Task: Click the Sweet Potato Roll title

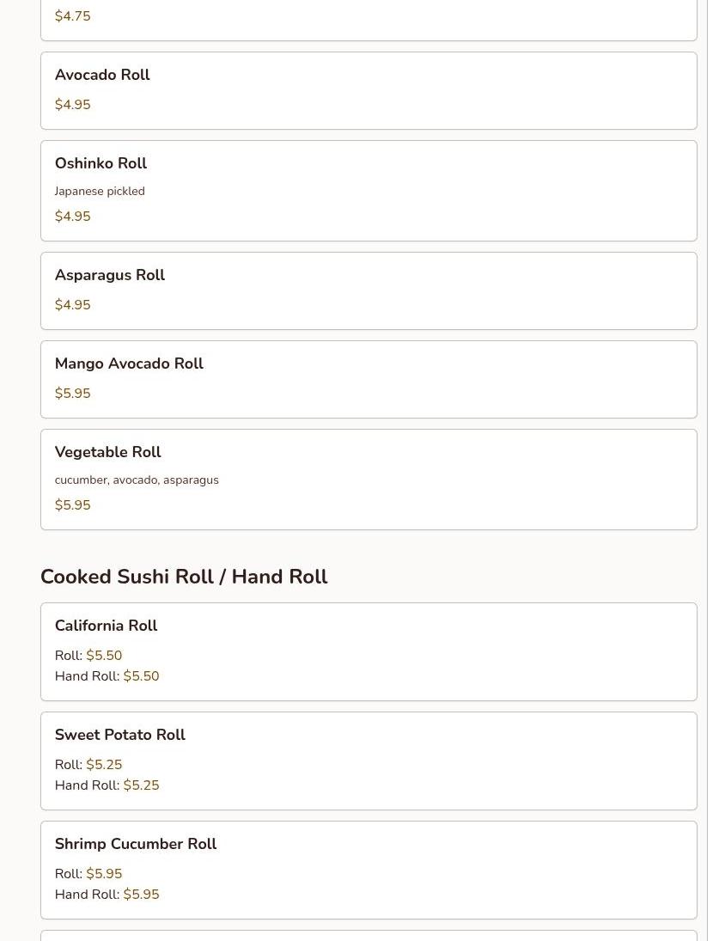Action: tap(120, 735)
